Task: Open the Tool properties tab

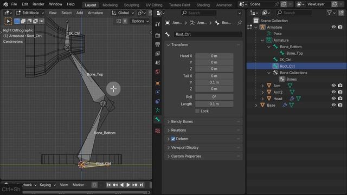Action: pyautogui.click(x=158, y=24)
